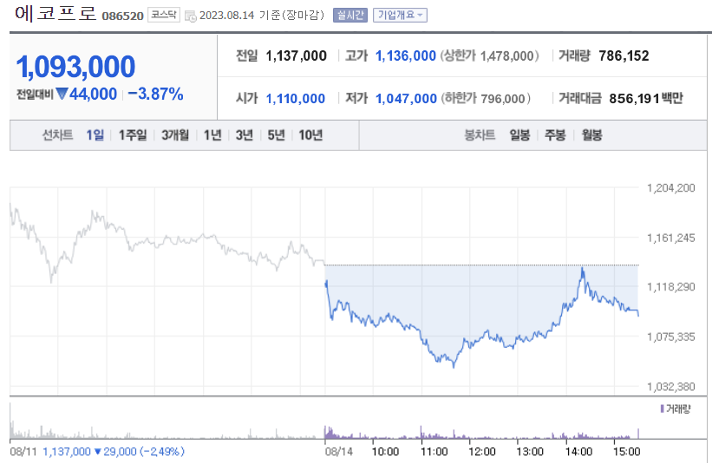
Task: Open the 기업개요 company overview dropdown
Action: 400,15
